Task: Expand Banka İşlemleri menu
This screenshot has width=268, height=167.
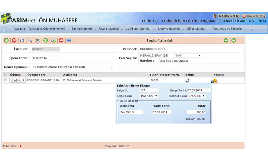Action: click(83, 29)
